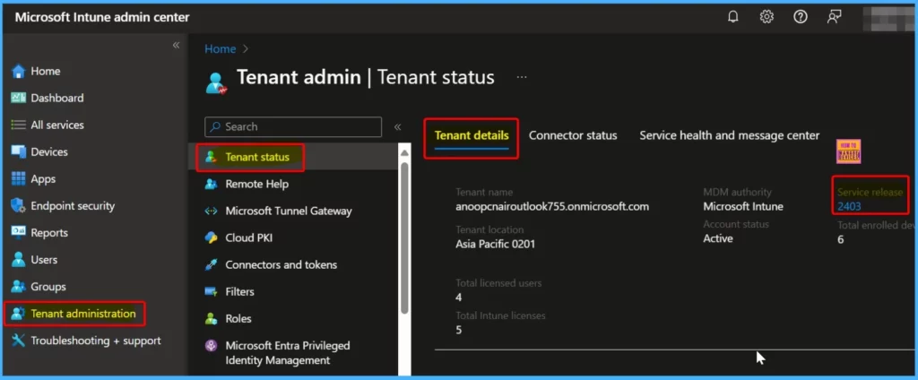Click the Endpoint security shield icon
918x380 pixels.
19,205
